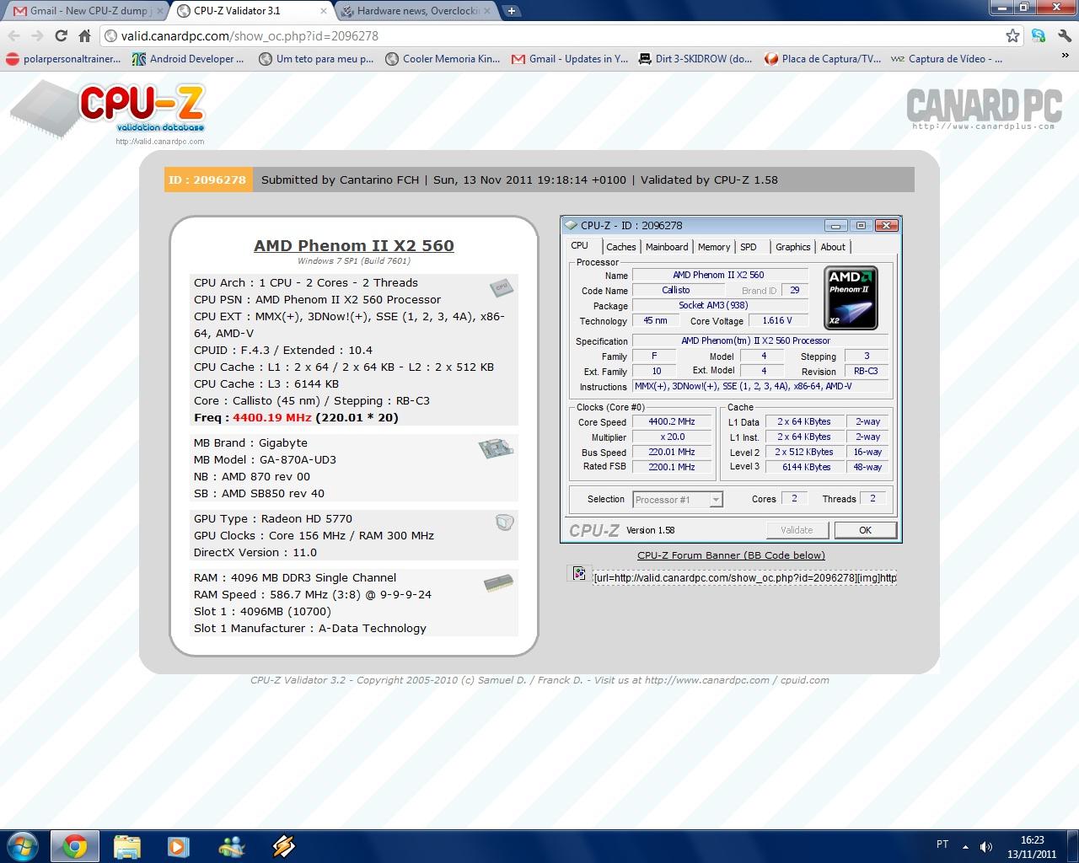Open the Android Developer bookmark
Screen dimensions: 1079x863
pos(189,59)
